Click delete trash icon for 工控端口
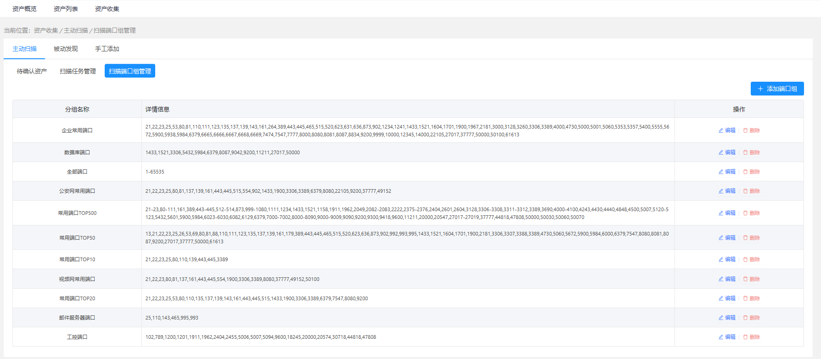 (x=745, y=337)
